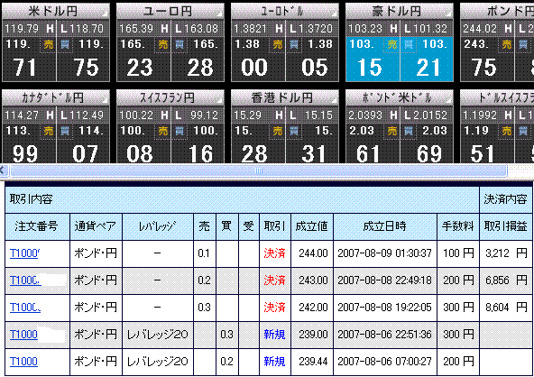
Task: Expand corner arrow on 豪ドル円 header
Action: click(449, 14)
